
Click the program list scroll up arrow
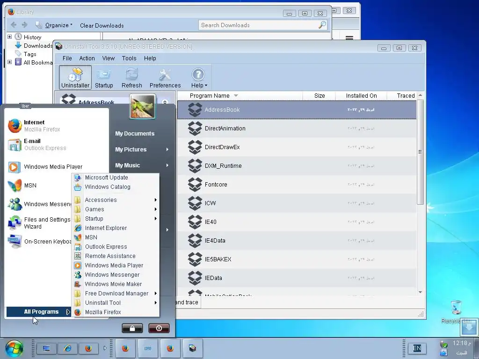(x=421, y=95)
